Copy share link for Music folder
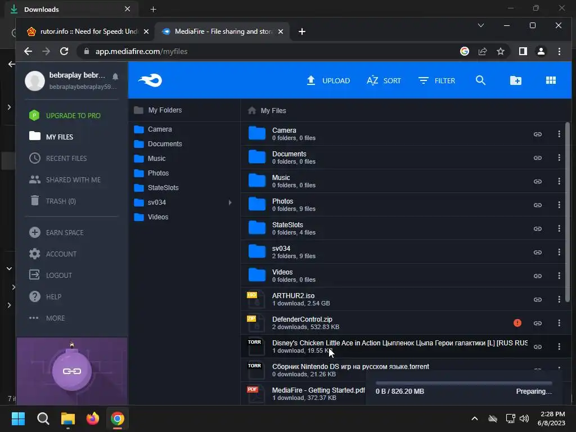 pos(537,182)
